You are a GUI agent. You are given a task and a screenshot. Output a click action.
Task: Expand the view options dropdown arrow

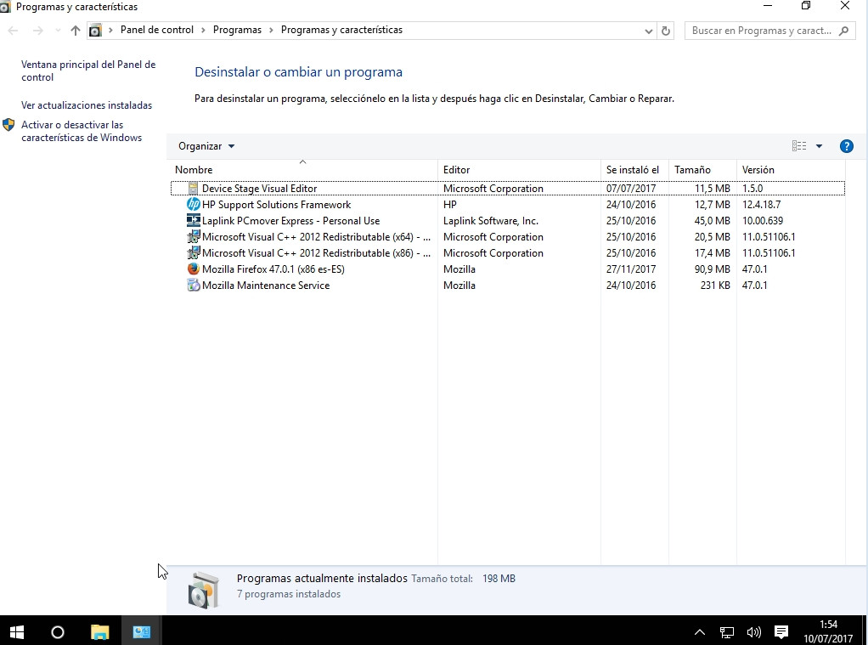pyautogui.click(x=819, y=146)
